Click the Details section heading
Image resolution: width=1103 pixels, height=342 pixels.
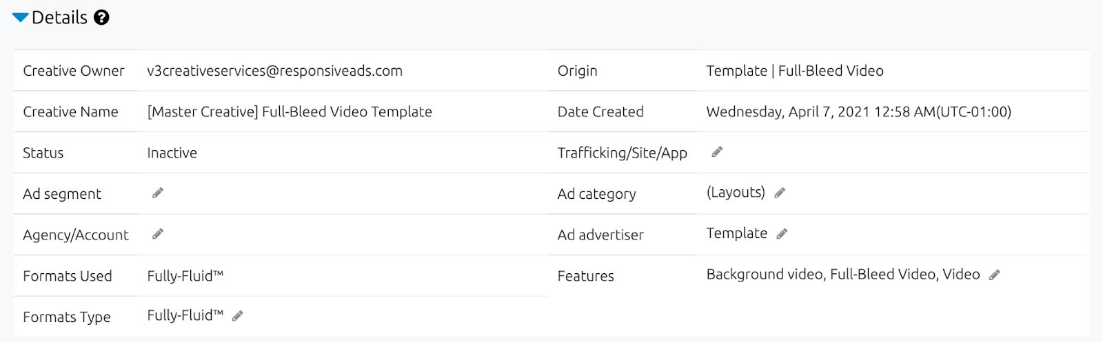point(59,17)
